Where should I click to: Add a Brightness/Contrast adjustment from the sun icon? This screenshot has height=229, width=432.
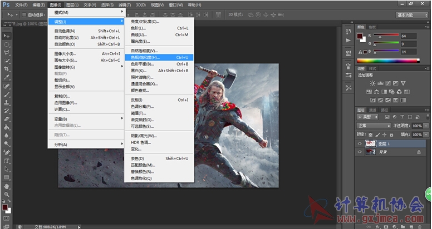(x=372, y=83)
